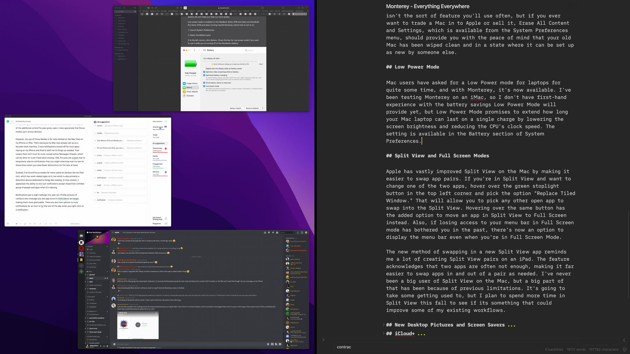Click notification bell in Discord header
Image resolution: width=630 pixels, height=354 pixels.
coord(269,233)
